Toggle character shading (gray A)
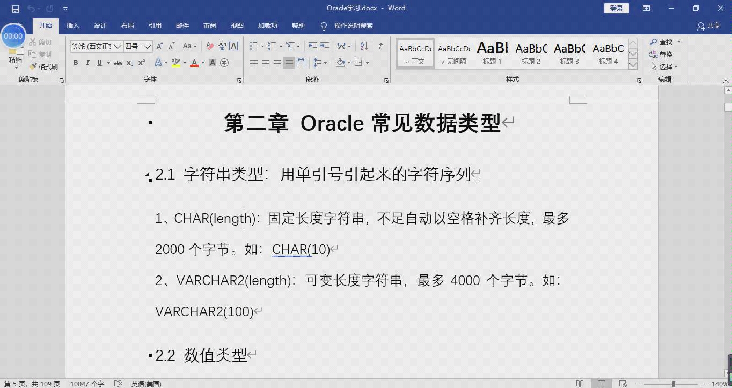 pos(213,63)
